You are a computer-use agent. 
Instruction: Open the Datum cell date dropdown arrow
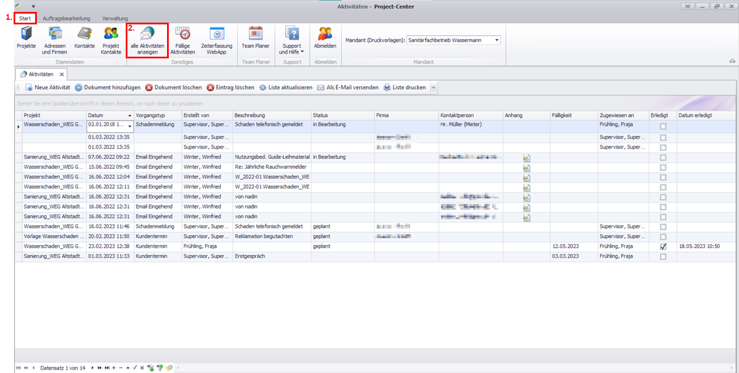(130, 126)
